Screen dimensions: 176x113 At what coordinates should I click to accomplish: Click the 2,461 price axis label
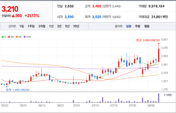(x=164, y=65)
